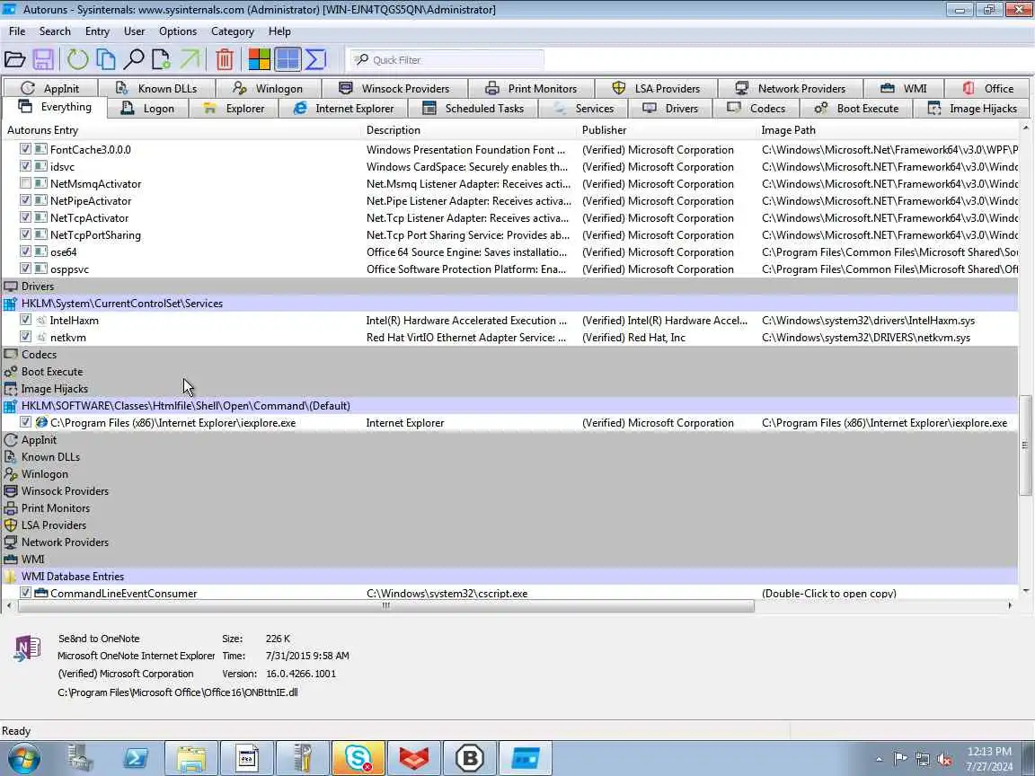Click the vertical scrollbar thumb
The image size is (1035, 776).
[1025, 445]
